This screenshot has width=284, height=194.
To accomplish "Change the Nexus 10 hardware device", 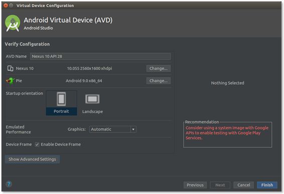I will [158, 68].
